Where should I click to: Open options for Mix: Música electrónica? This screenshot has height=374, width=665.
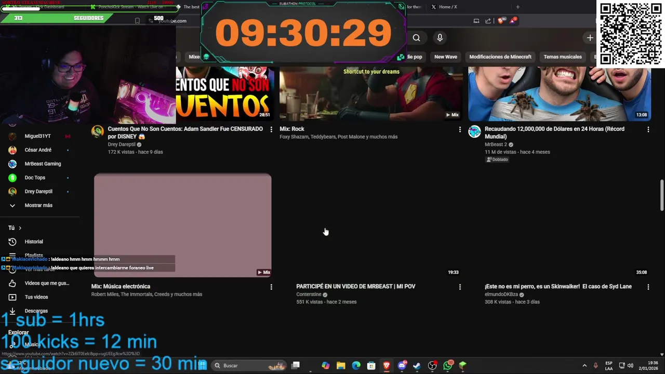tap(271, 287)
